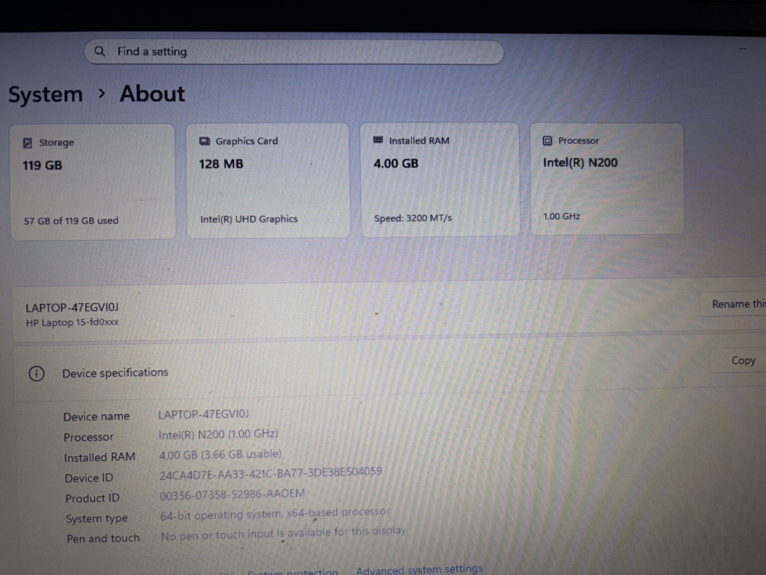Select the Pen and touch value

(283, 533)
